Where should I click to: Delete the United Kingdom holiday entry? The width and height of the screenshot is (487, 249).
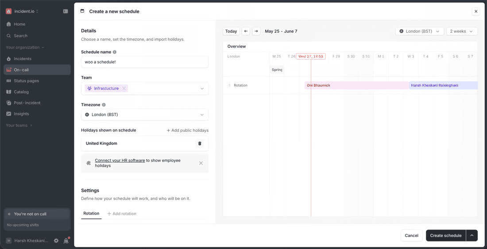(x=200, y=144)
